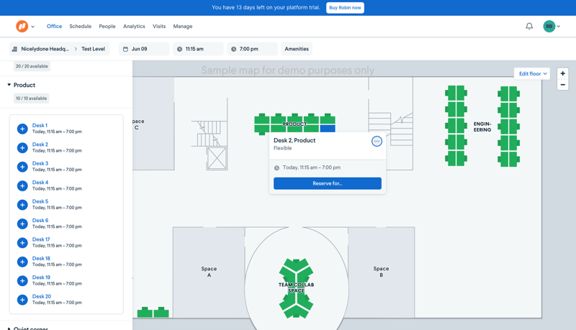576x330 pixels.
Task: Open the Jun 09 date picker
Action: [x=144, y=49]
